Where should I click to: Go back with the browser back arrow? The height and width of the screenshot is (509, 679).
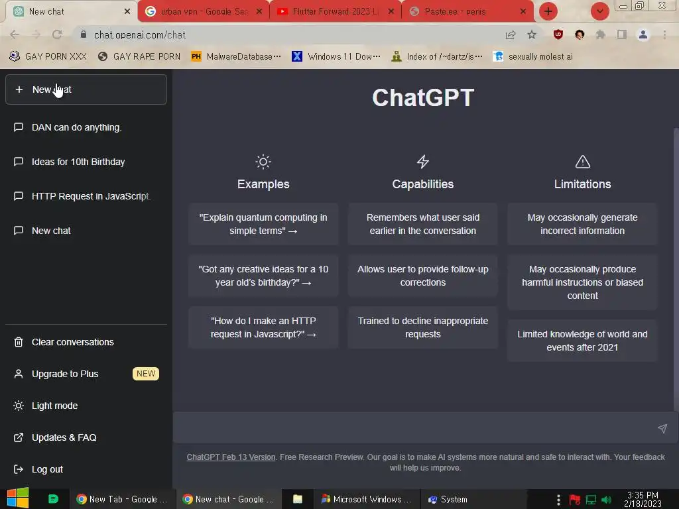click(15, 34)
